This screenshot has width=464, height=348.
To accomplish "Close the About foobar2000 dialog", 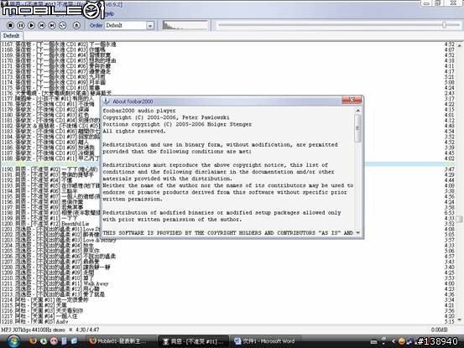I will coord(352,100).
